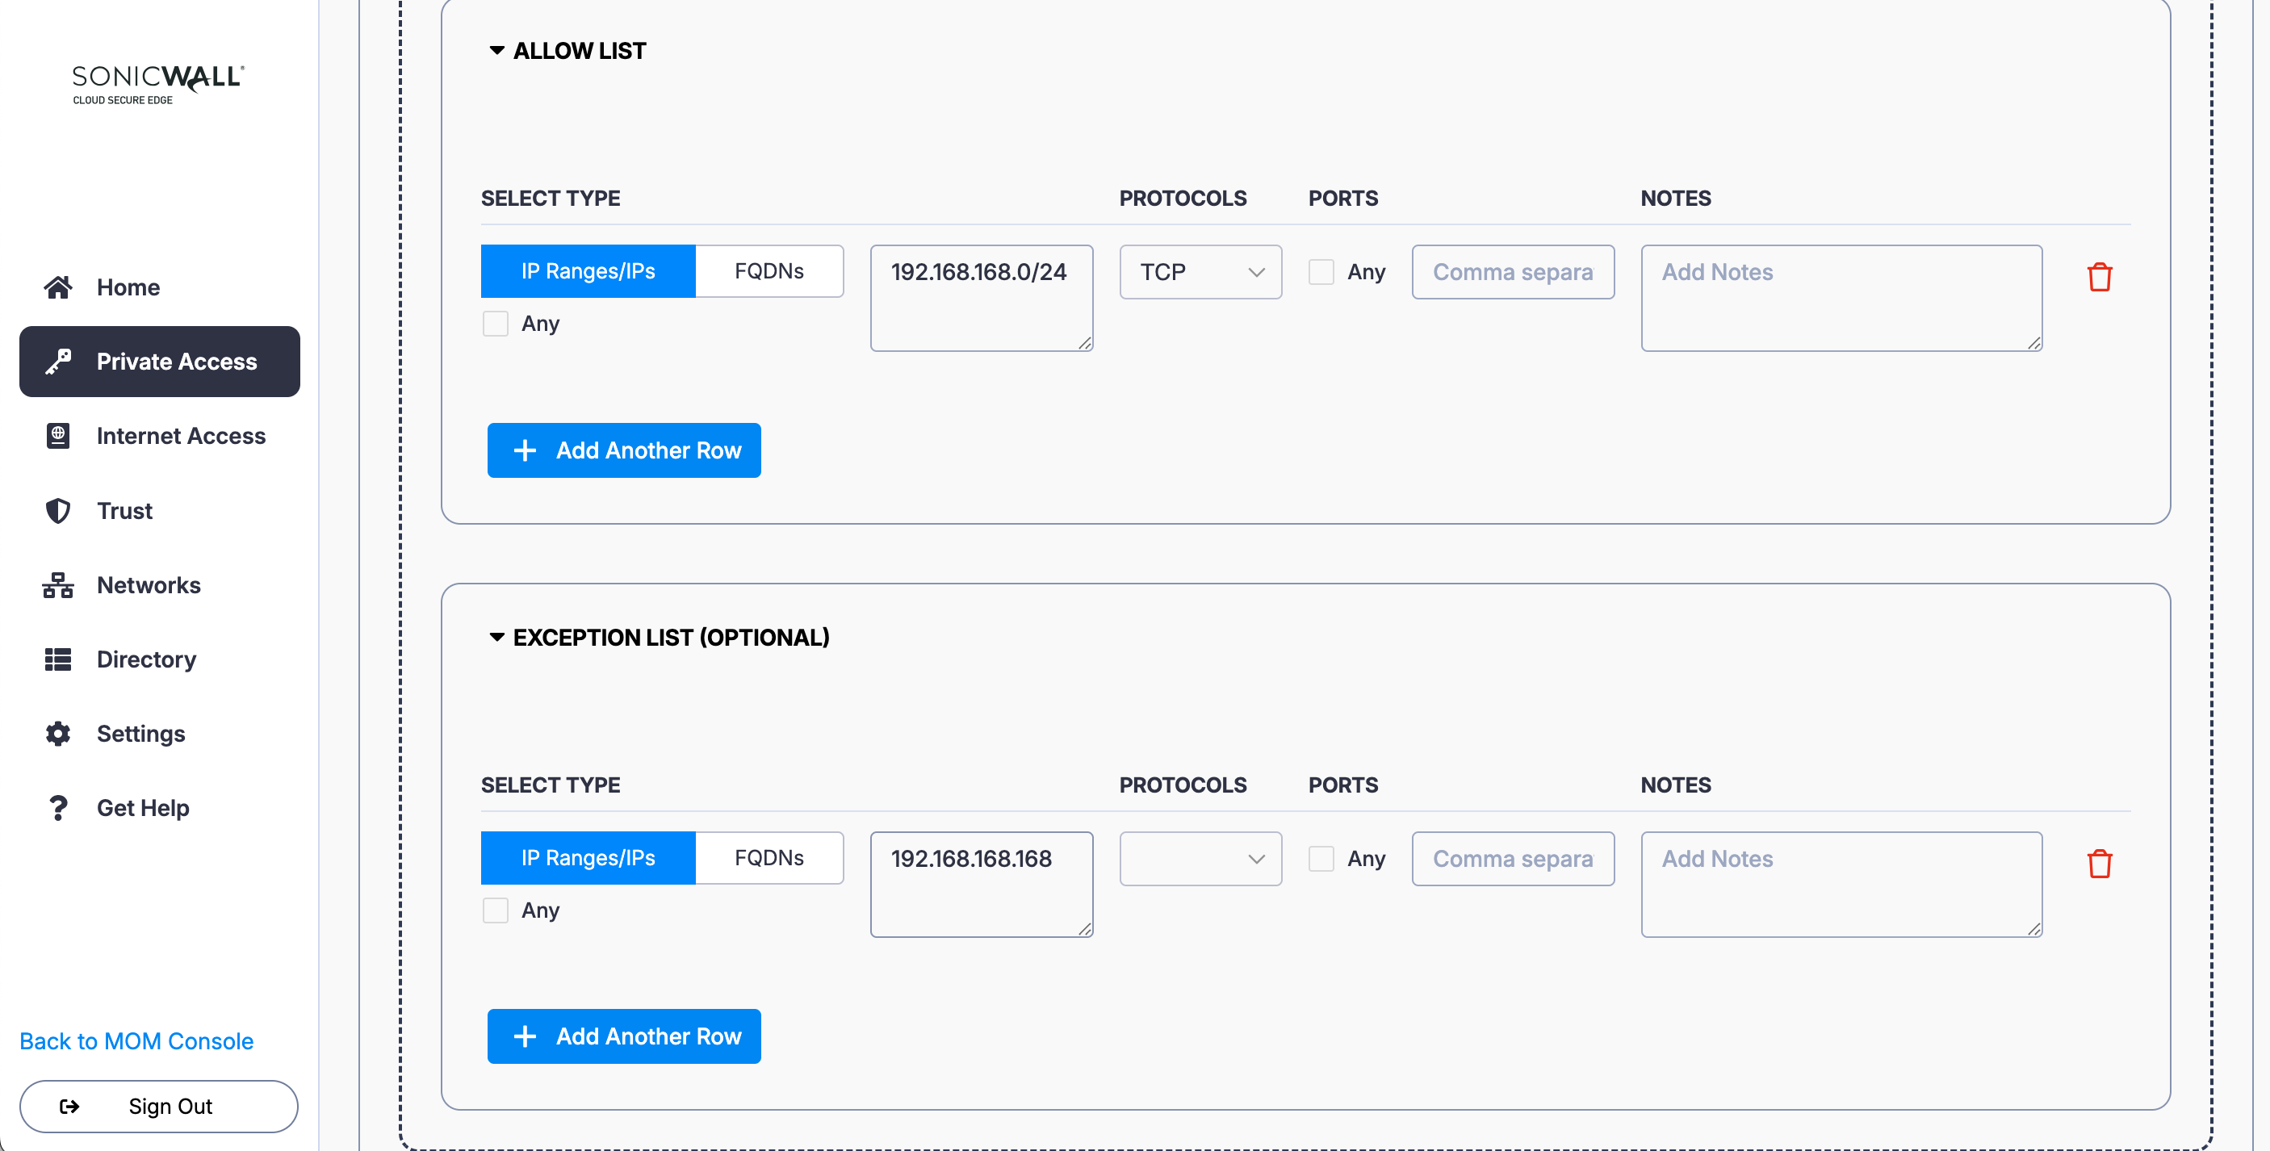This screenshot has width=2270, height=1151.
Task: Delete the Allow List row with trash icon
Action: [x=2099, y=277]
